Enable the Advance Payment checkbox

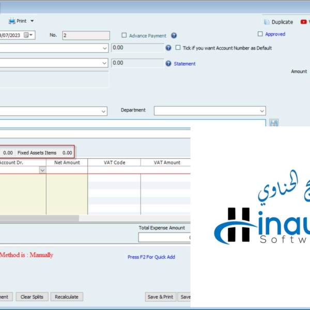(124, 36)
